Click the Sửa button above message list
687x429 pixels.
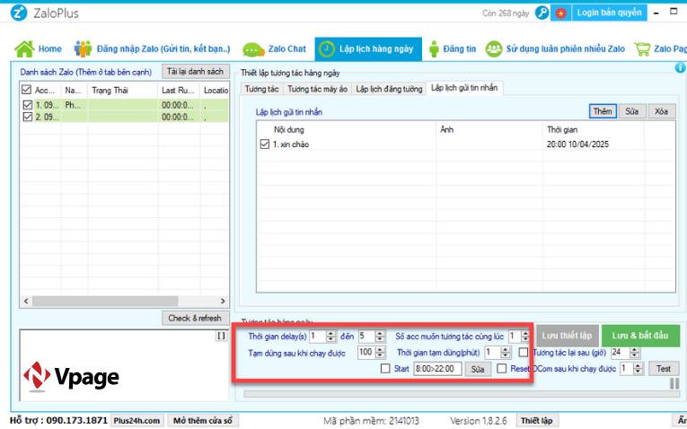pos(632,111)
